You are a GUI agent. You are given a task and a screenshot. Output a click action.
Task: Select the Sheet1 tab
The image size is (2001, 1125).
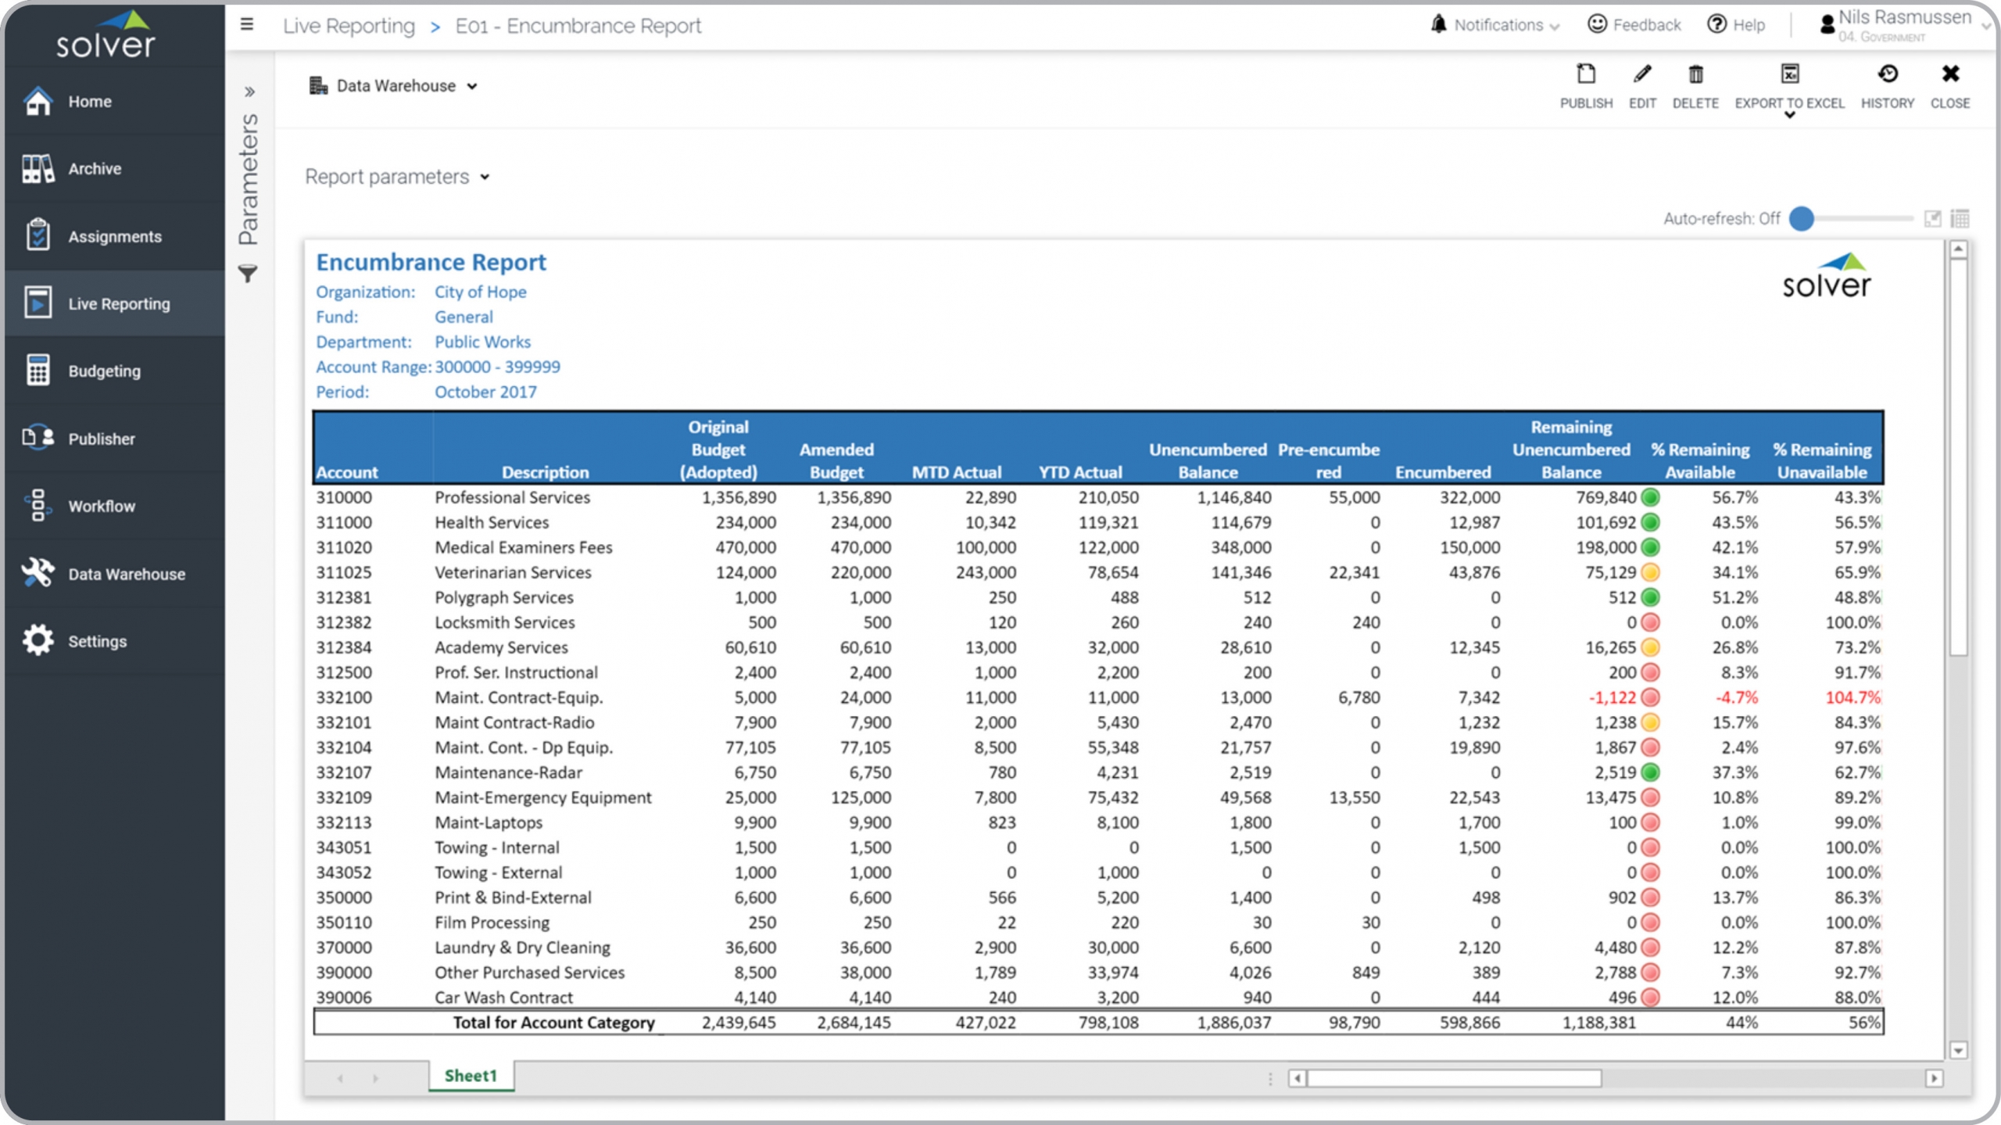tap(471, 1076)
